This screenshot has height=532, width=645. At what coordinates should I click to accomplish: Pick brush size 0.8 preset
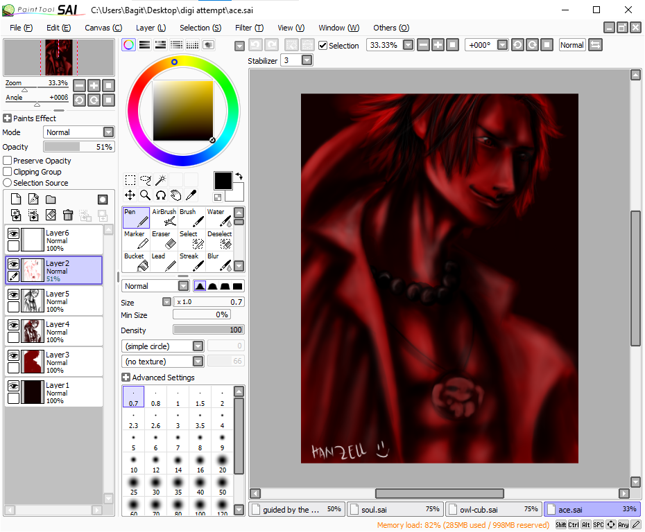155,397
